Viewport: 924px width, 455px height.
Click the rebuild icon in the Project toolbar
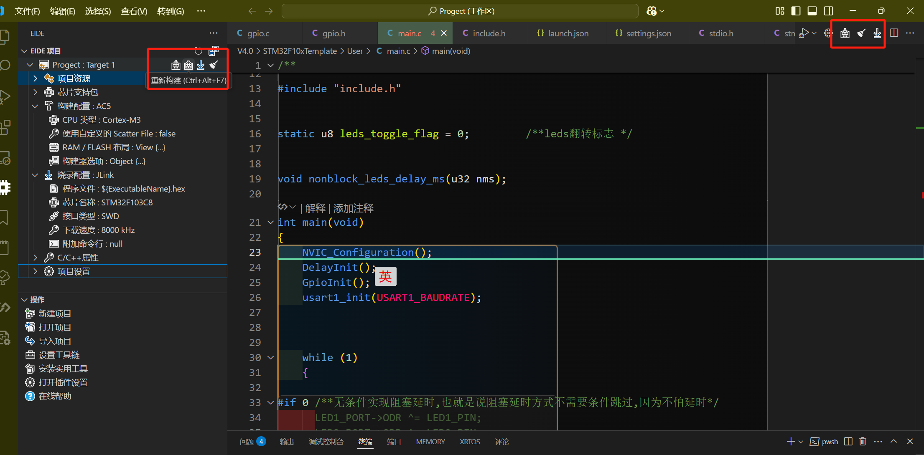(x=188, y=65)
